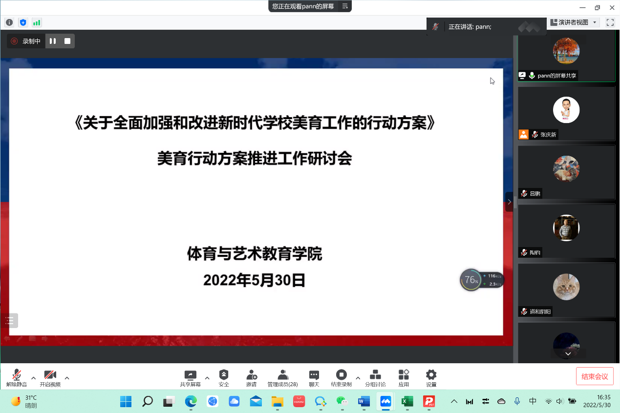Open the slide list icon at left edge
Viewport: 620px width, 413px height.
(x=10, y=321)
